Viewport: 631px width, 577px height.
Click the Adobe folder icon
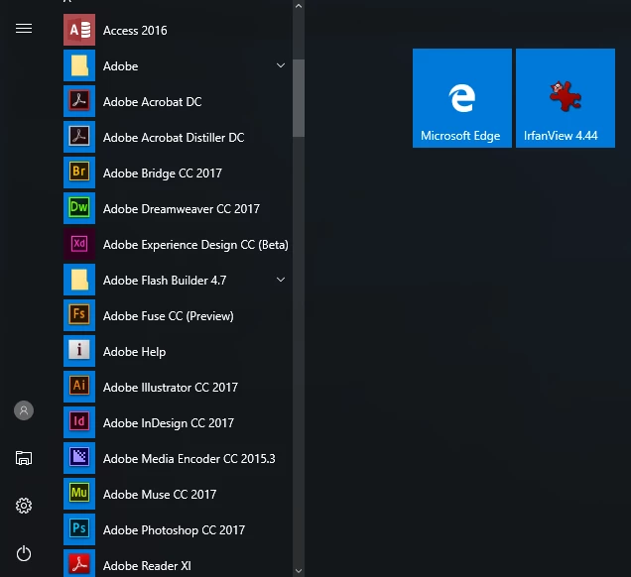[x=79, y=65]
